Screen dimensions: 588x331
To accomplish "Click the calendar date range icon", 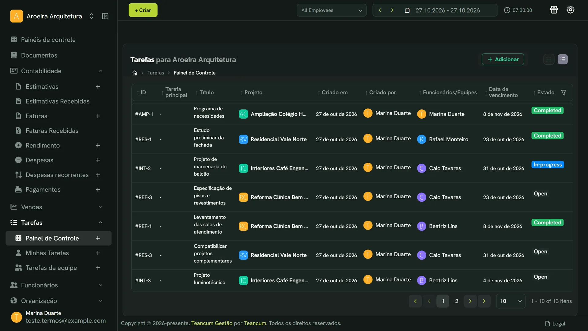I will [x=407, y=10].
